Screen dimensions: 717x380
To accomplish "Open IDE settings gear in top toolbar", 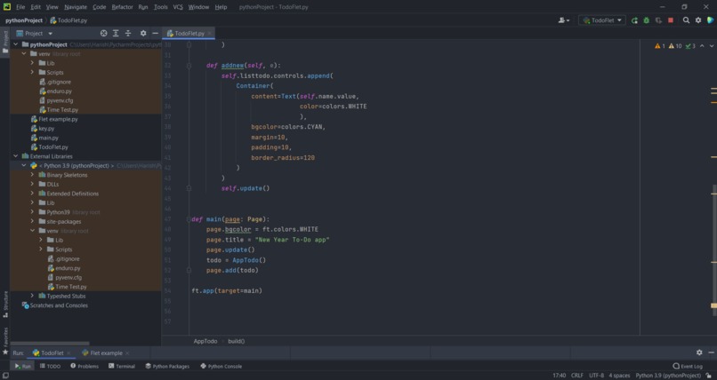I will 698,20.
